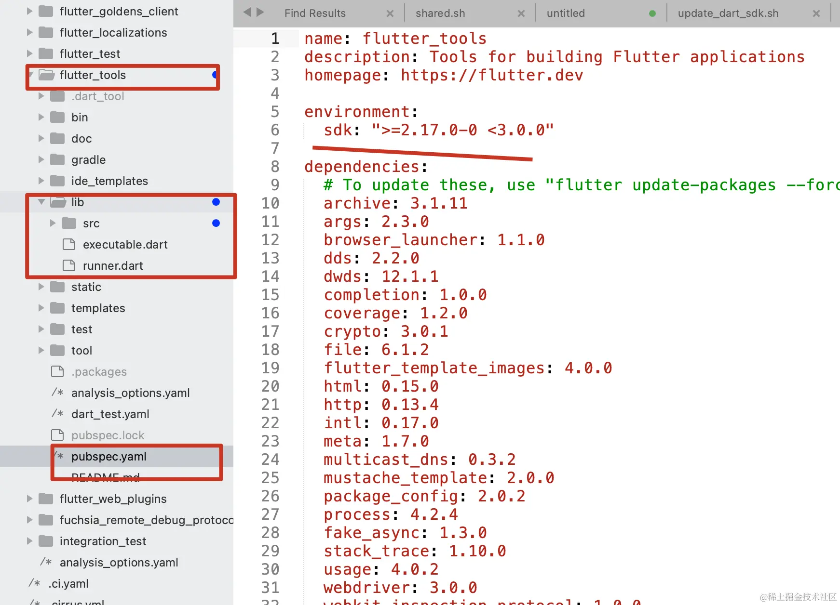Expand the flutter_localizations folder
840x605 pixels.
[x=29, y=32]
